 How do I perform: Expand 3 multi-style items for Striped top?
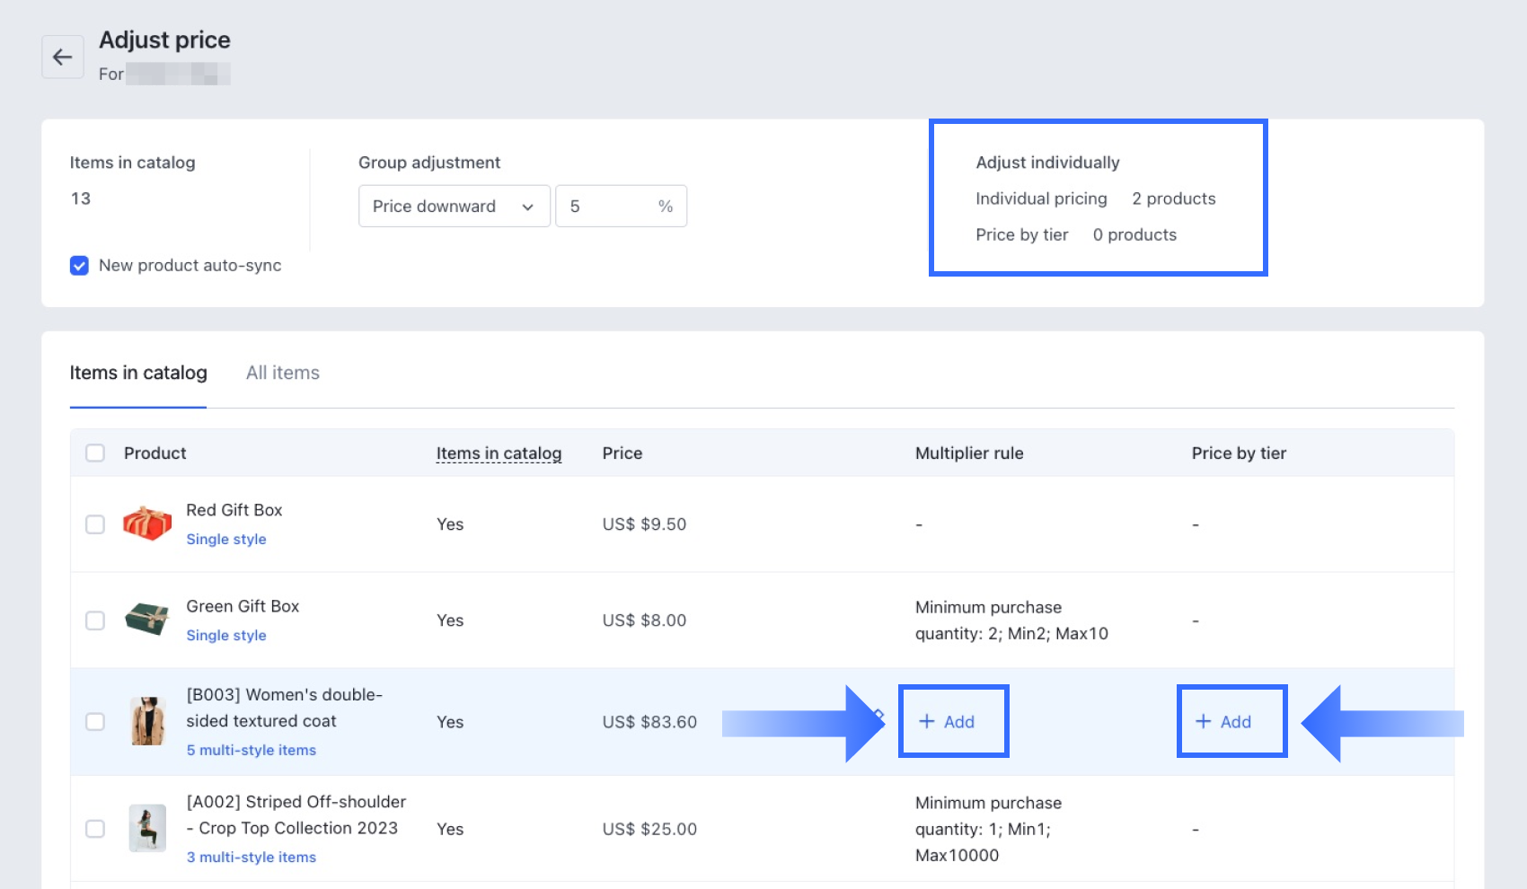tap(252, 857)
